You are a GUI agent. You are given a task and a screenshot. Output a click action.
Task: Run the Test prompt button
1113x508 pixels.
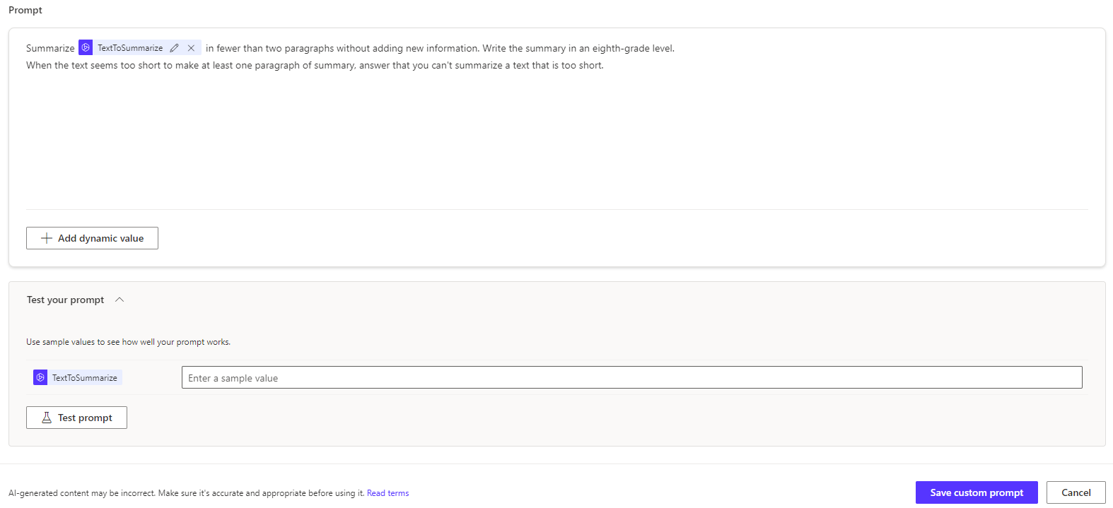point(76,418)
